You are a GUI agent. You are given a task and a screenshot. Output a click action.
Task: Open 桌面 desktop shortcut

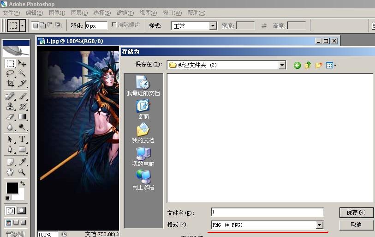point(143,109)
